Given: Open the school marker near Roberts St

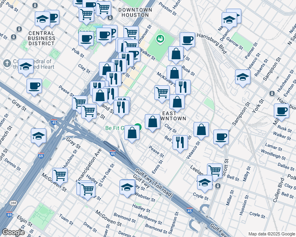Looking at the screenshot, I should [243, 77].
